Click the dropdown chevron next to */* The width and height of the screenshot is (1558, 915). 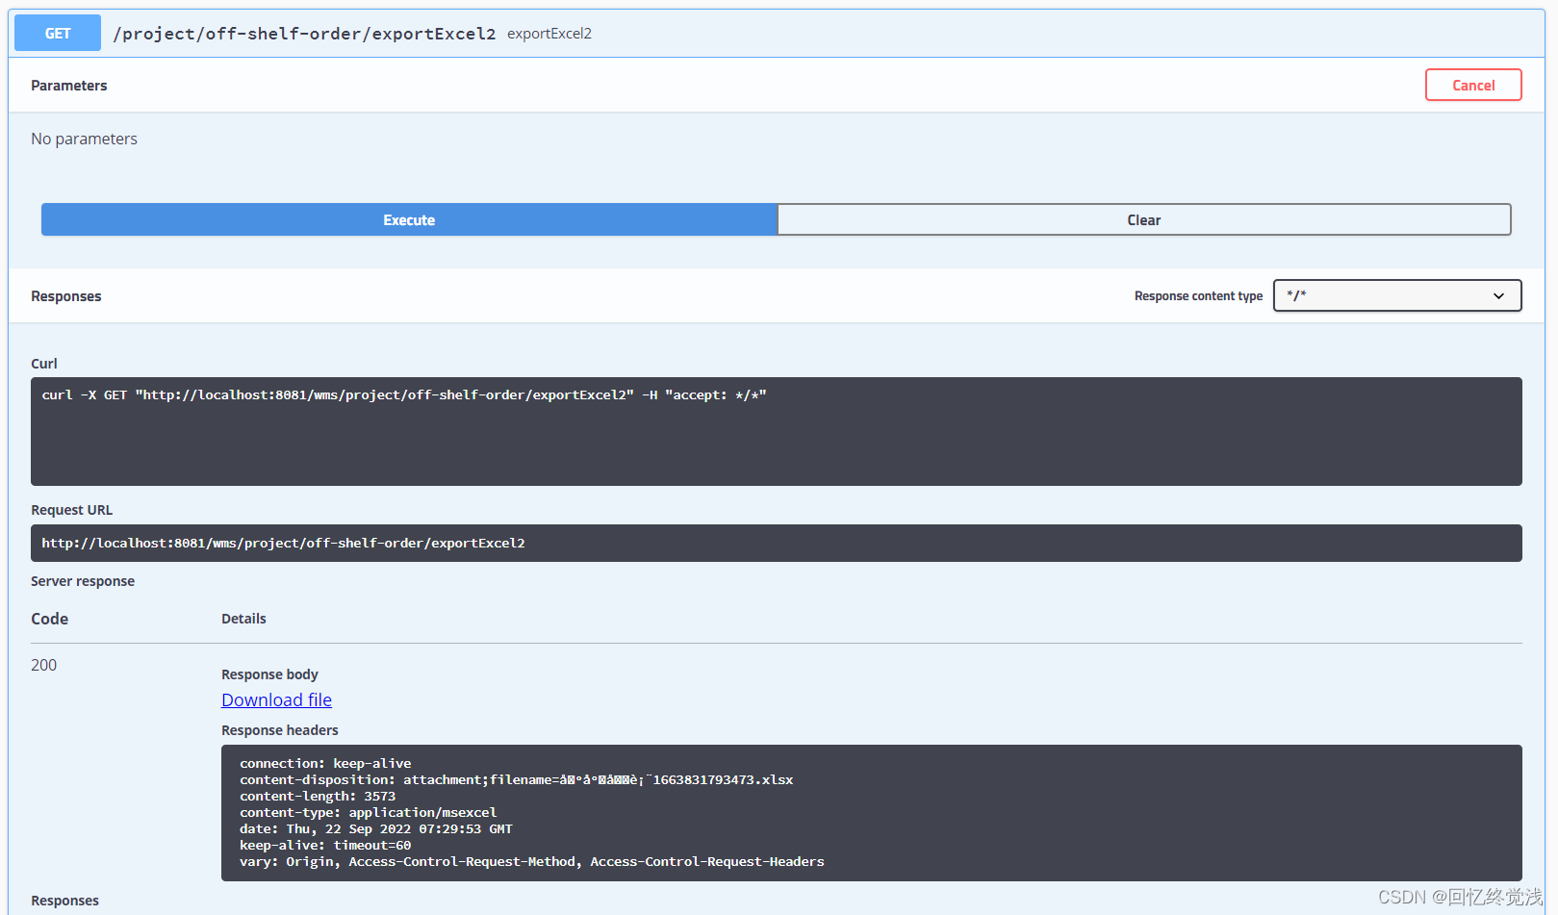[1498, 296]
